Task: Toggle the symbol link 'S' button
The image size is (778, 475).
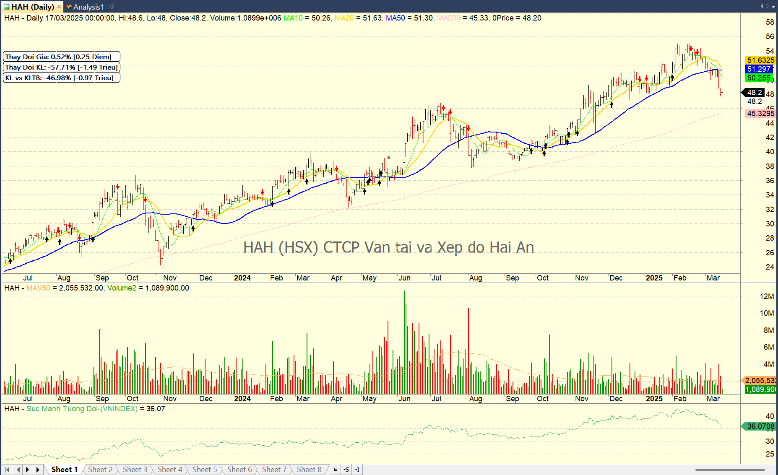Action: (346, 470)
